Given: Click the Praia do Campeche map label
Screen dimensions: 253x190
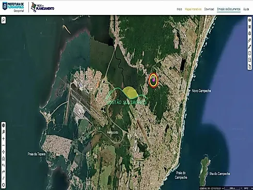Looking at the screenshot, I should (181, 175).
